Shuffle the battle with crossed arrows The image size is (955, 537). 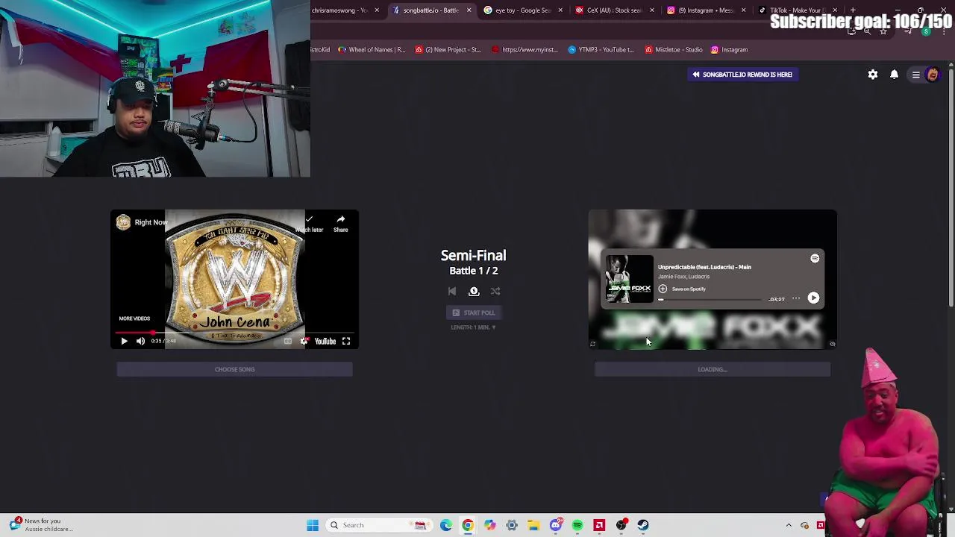[x=495, y=292]
